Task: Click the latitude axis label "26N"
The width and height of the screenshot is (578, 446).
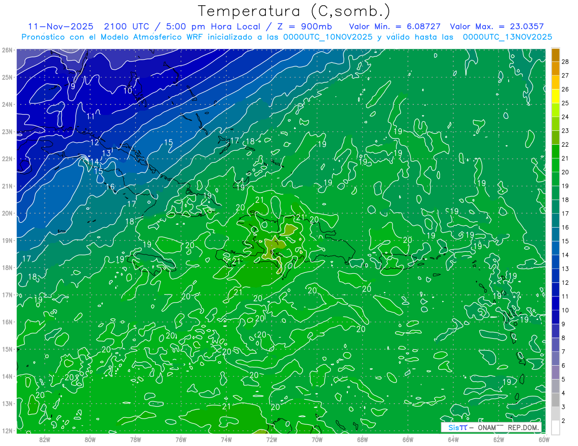Action: pyautogui.click(x=7, y=50)
